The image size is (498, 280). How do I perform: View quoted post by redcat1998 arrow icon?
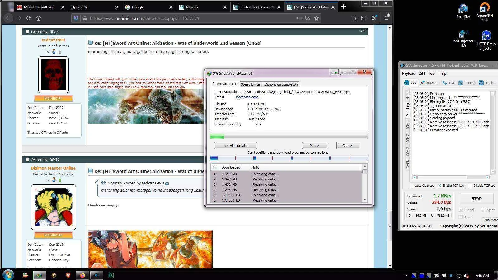(167, 184)
